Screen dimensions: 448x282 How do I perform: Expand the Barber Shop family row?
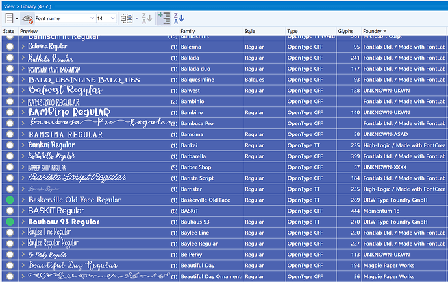(23, 167)
